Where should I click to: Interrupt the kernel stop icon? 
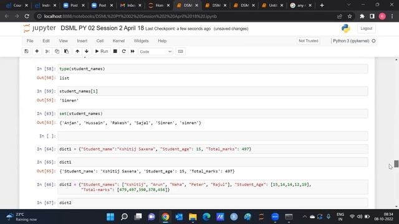pyautogui.click(x=115, y=51)
